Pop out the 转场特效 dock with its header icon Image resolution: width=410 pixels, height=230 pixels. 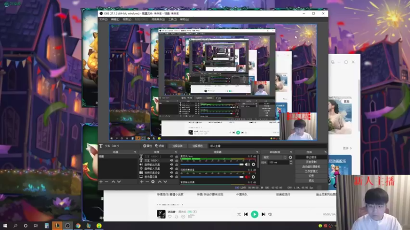coord(291,152)
